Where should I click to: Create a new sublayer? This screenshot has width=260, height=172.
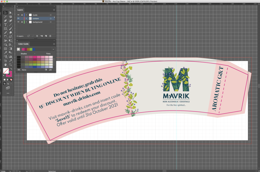coord(41,36)
